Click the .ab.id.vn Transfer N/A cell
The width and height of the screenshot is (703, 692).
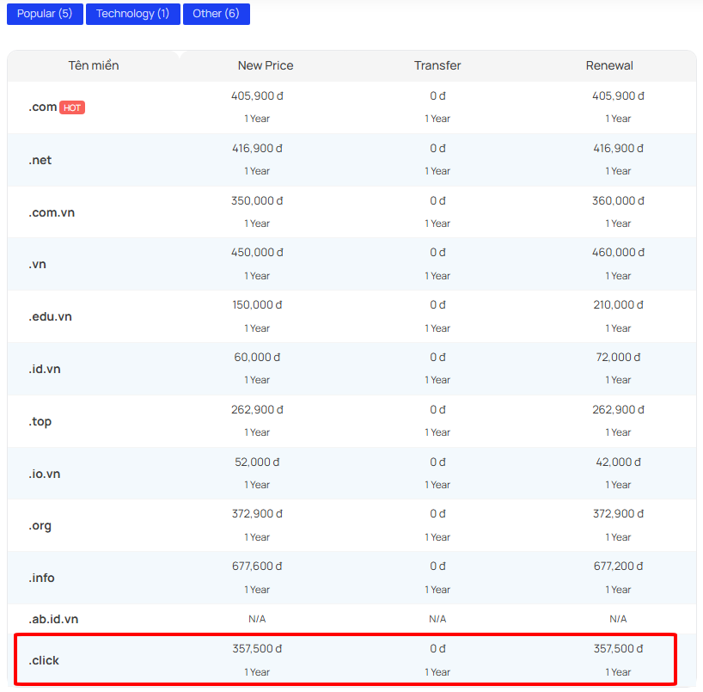click(437, 619)
